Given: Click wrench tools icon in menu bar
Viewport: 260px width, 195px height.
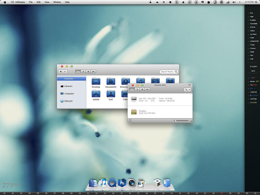Looking at the screenshot, I should [190, 2].
